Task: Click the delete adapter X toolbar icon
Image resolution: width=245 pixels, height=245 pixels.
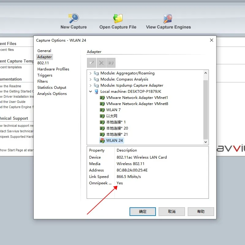Action: [101, 63]
